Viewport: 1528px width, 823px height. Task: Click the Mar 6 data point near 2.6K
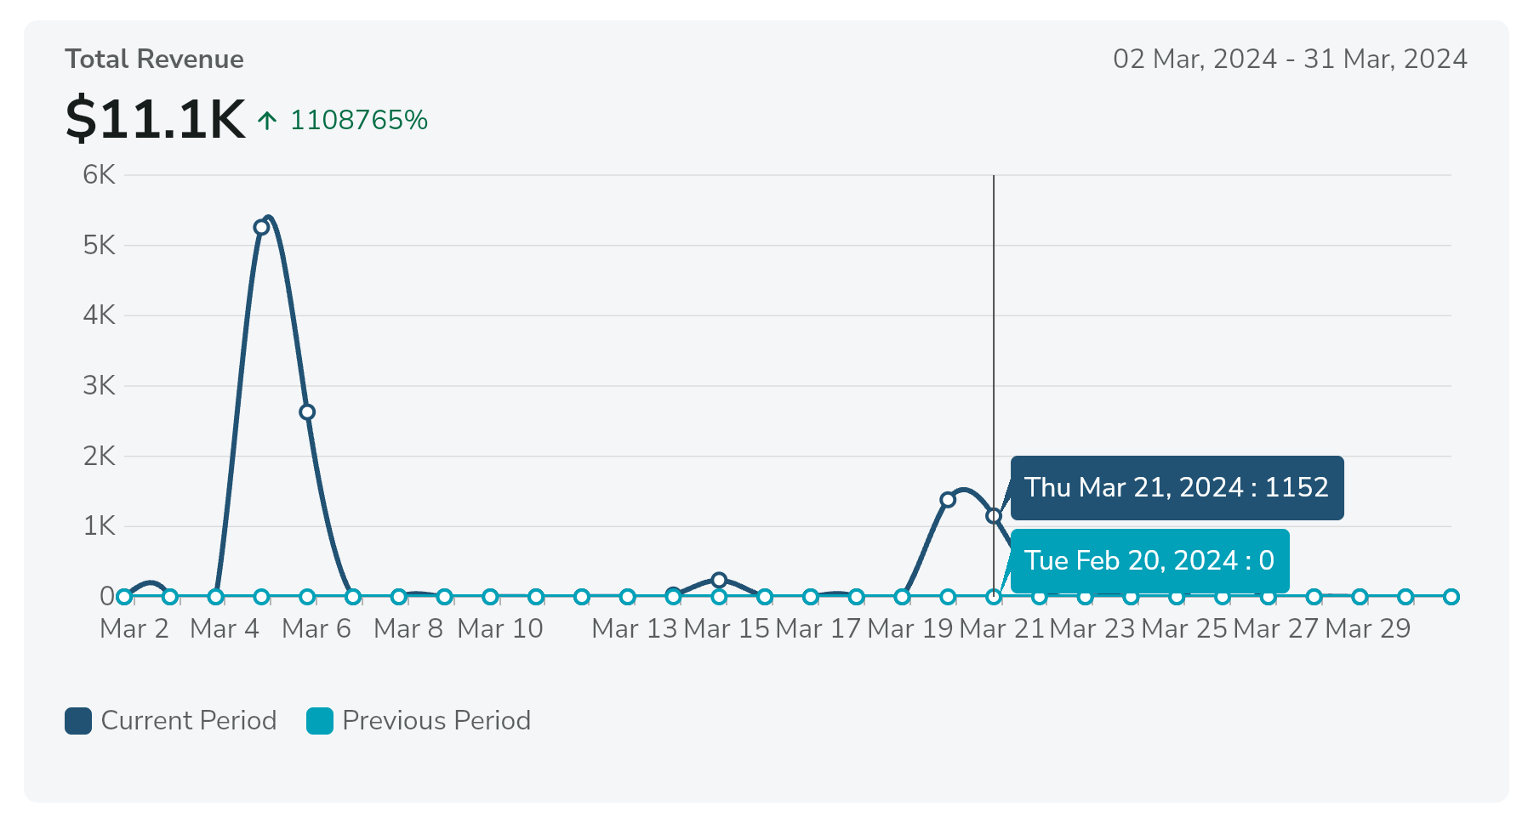pyautogui.click(x=307, y=412)
